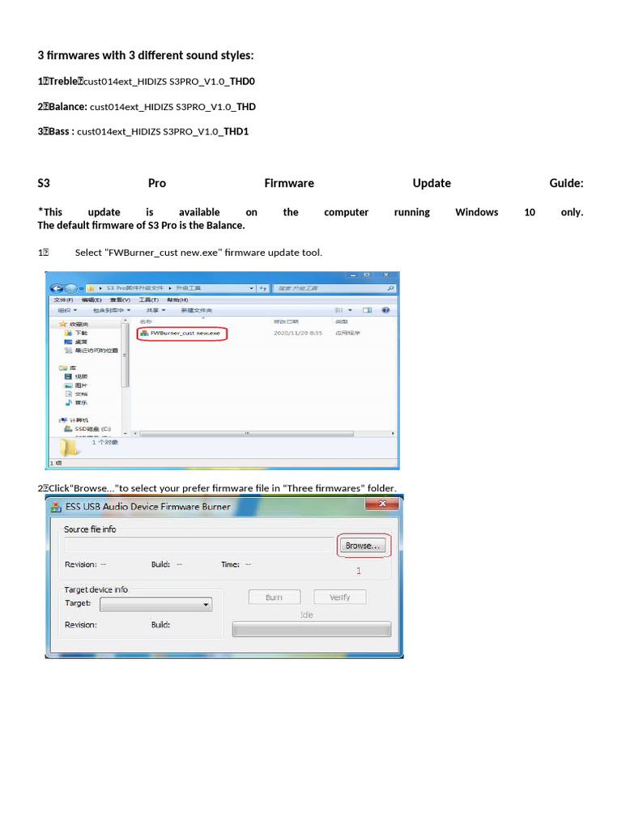Open 文件(F) menu in Explorer

(x=63, y=300)
